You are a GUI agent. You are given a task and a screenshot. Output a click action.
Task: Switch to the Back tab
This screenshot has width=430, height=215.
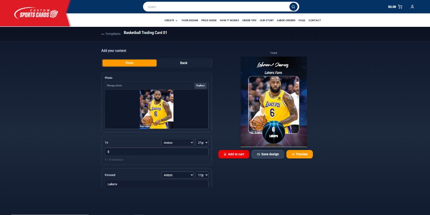coord(184,63)
